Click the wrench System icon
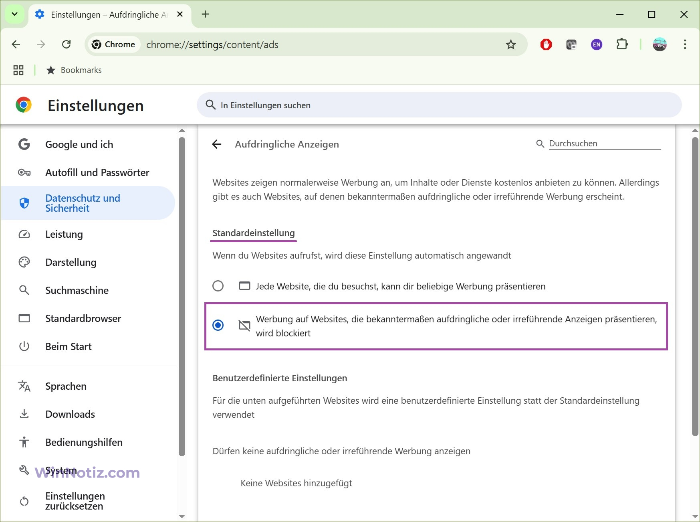 tap(24, 470)
